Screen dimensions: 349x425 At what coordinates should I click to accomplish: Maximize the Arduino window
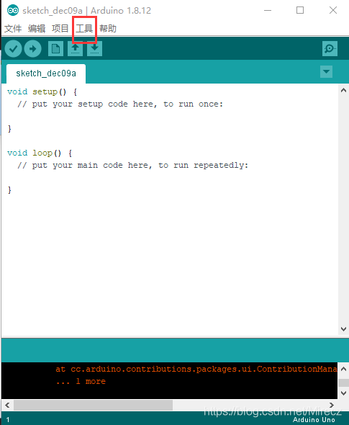[x=300, y=11]
